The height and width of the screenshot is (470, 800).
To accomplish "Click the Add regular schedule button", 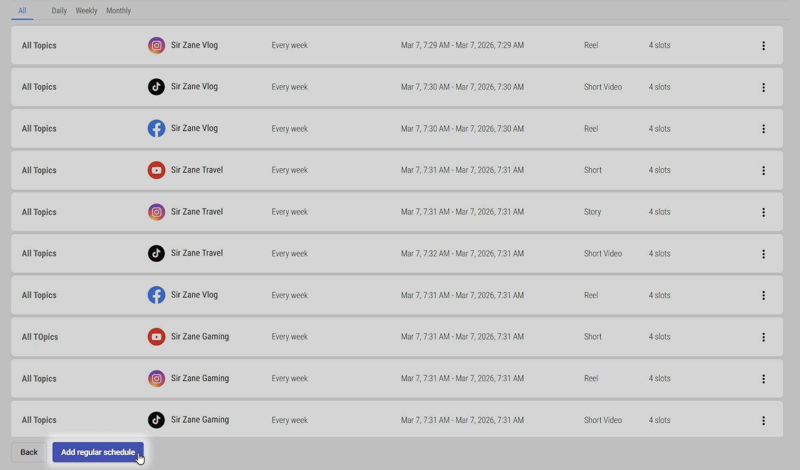I will pos(98,452).
